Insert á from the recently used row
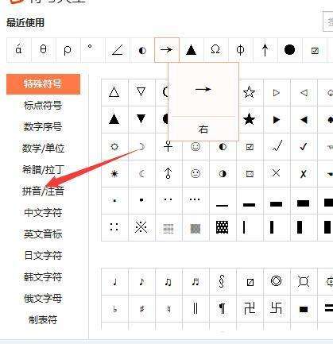The height and width of the screenshot is (344, 333). click(19, 50)
